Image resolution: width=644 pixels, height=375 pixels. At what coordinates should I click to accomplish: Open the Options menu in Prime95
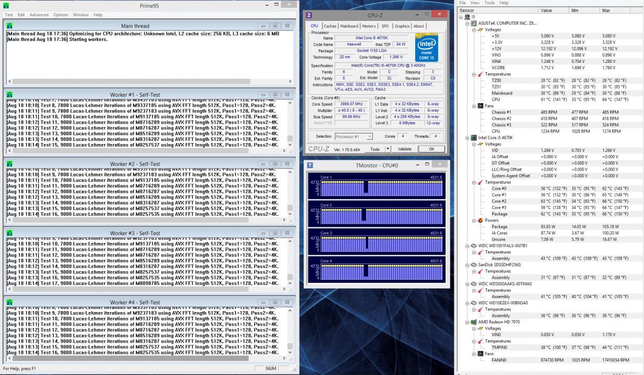click(x=61, y=15)
